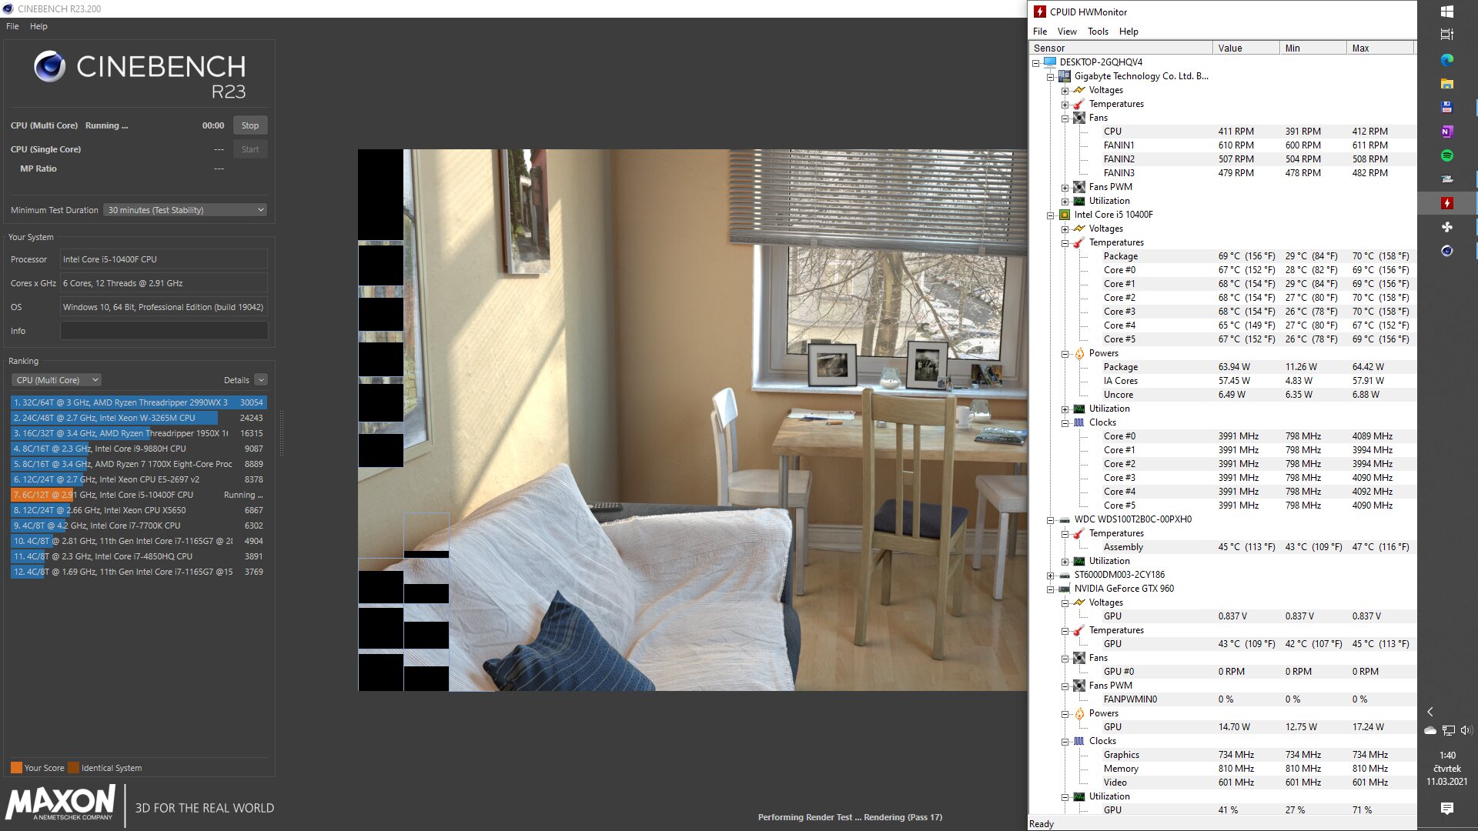Open the Task View icon

(1446, 35)
